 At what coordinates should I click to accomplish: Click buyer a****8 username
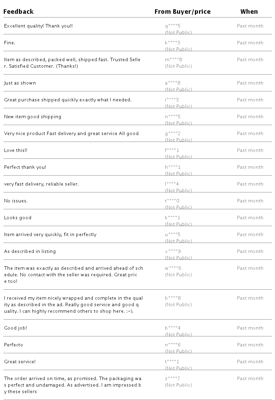pyautogui.click(x=173, y=83)
